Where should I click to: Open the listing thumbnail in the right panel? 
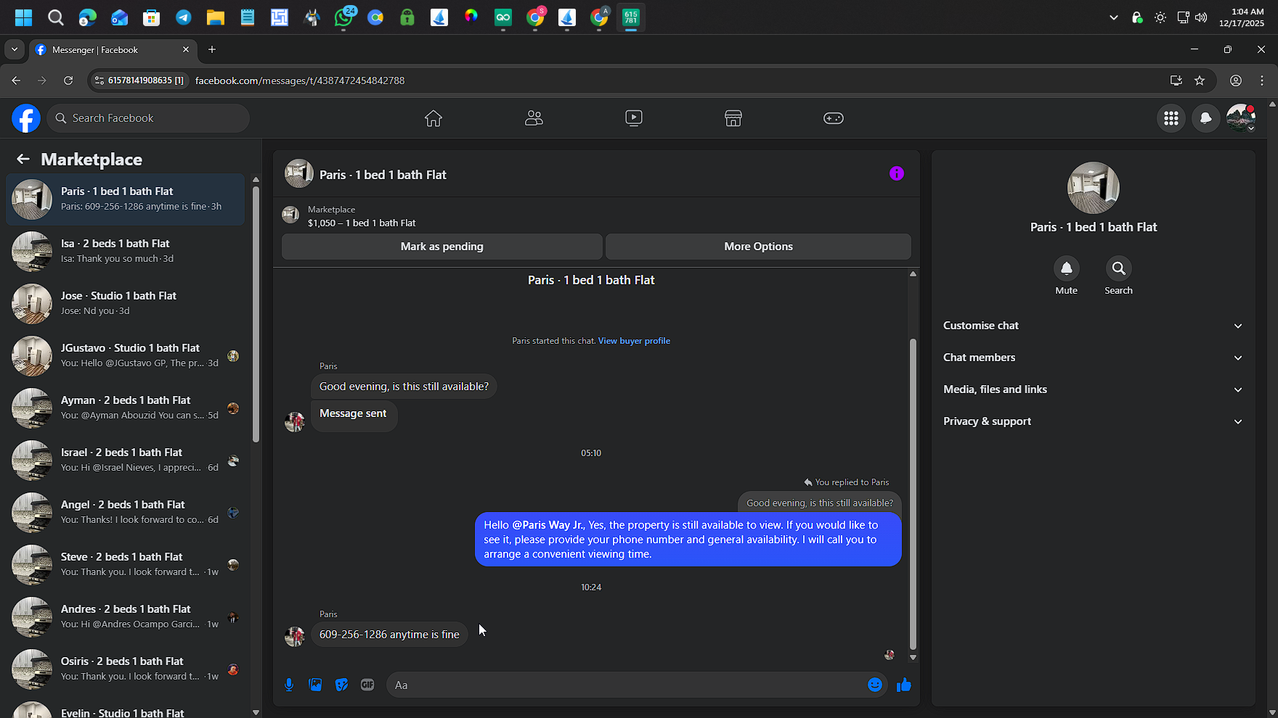[x=1094, y=188]
